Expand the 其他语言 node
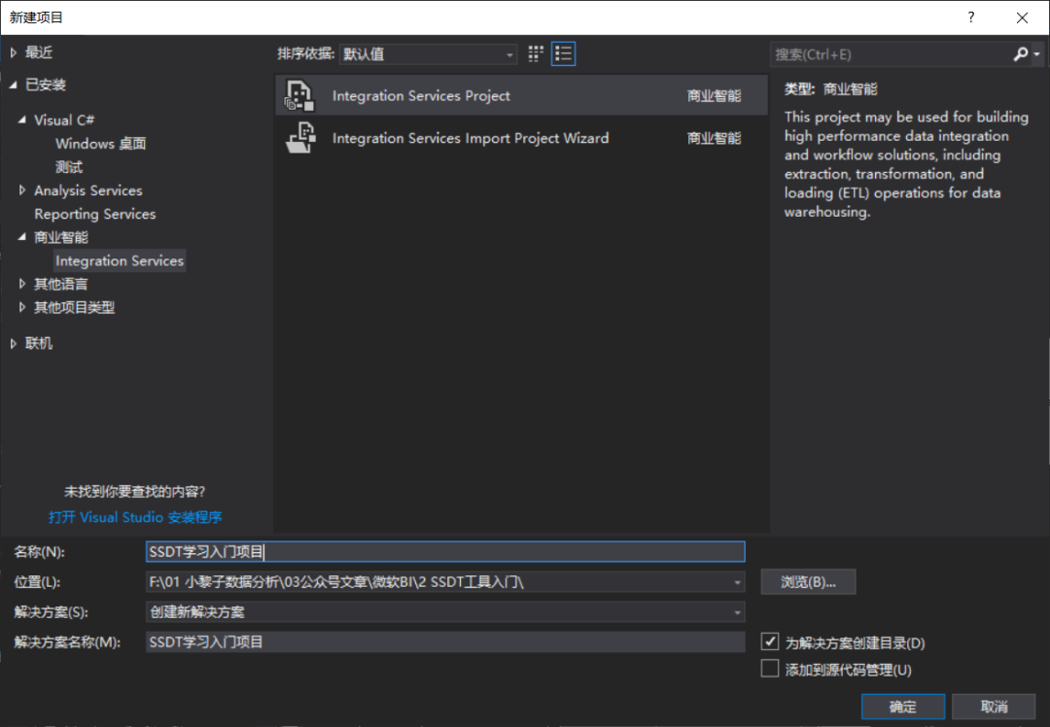Screen dimensions: 1050x727 pyautogui.click(x=22, y=284)
